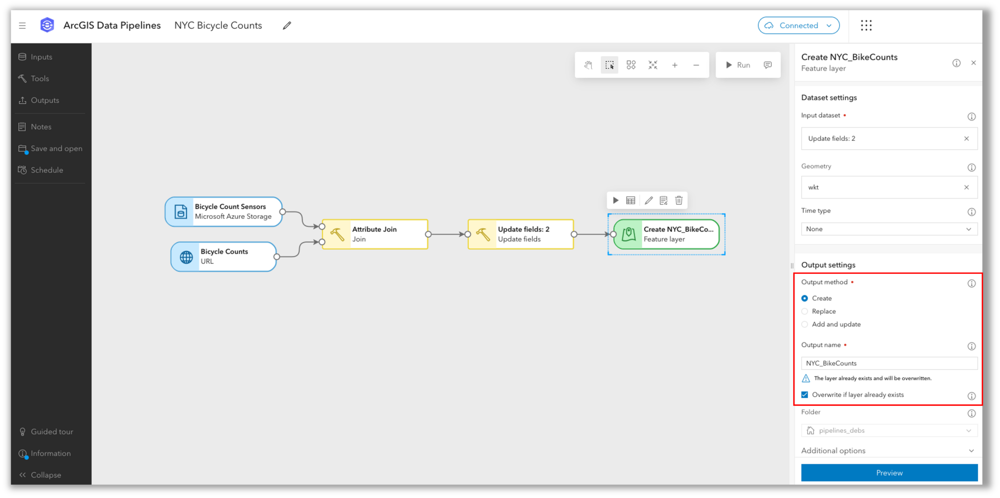Zoom out on the canvas
The image size is (1000, 498).
point(696,65)
